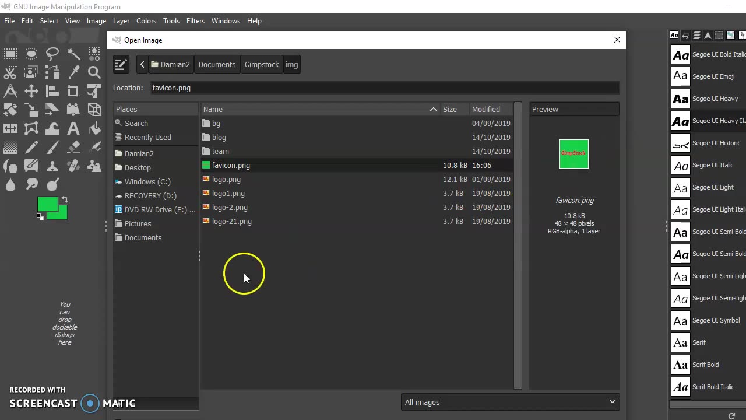The height and width of the screenshot is (420, 746).
Task: Select the Free Select lasso tool
Action: pyautogui.click(x=52, y=54)
